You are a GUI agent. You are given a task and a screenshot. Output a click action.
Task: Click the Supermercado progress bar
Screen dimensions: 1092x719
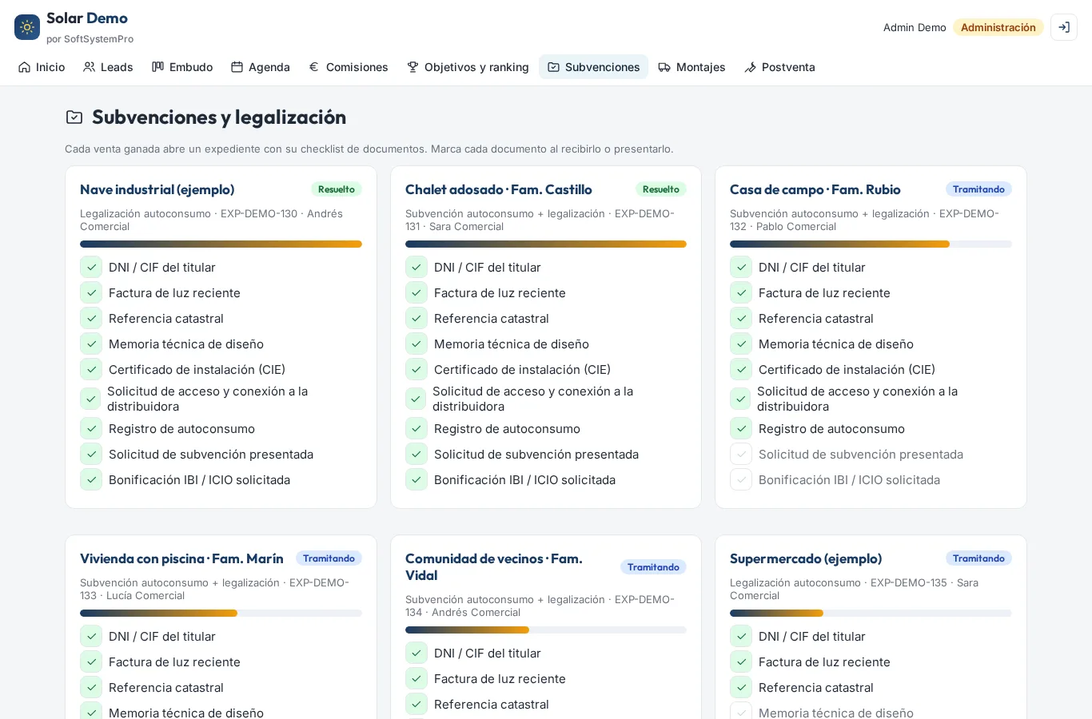[x=871, y=614]
